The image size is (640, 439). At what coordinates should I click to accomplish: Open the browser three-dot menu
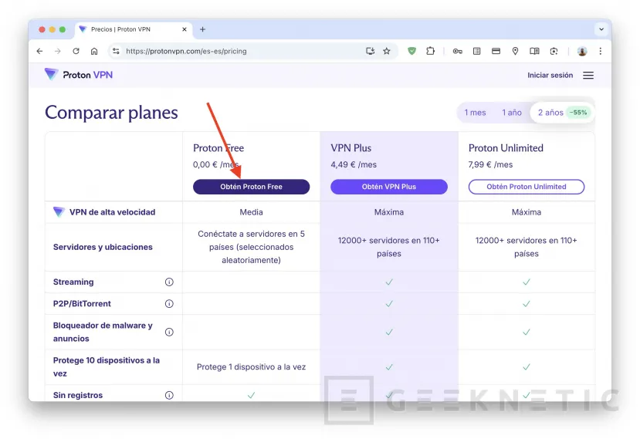coord(601,51)
